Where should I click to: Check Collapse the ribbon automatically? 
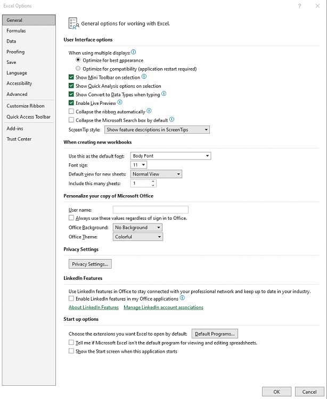coord(71,112)
